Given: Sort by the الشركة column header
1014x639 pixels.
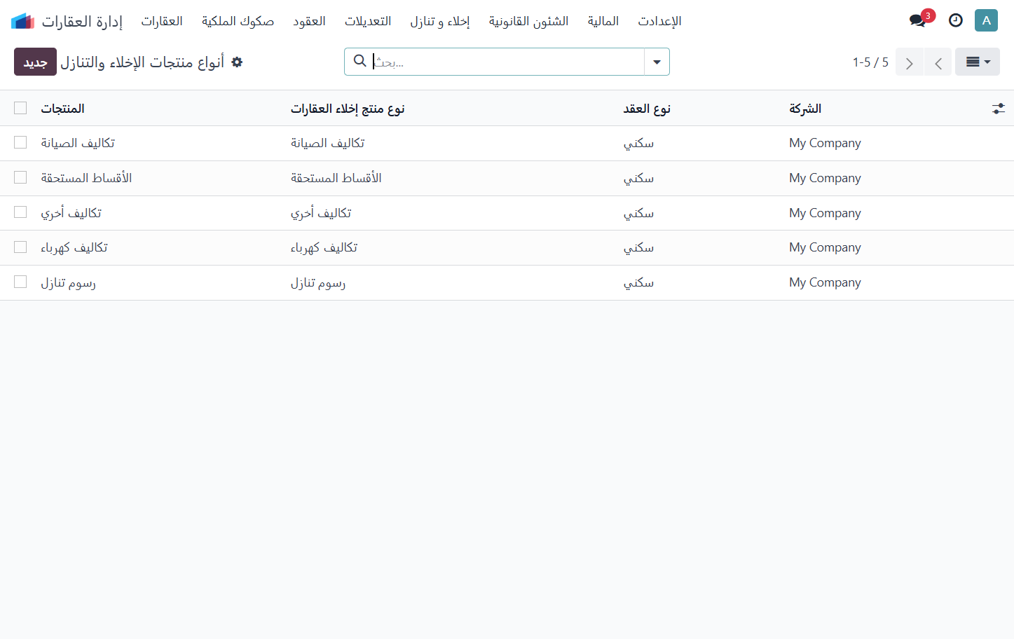Looking at the screenshot, I should point(805,109).
